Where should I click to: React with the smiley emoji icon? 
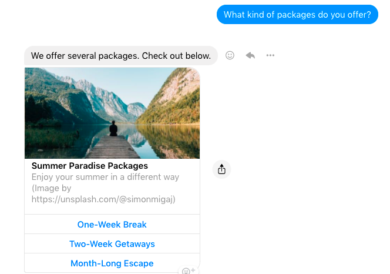pos(230,55)
